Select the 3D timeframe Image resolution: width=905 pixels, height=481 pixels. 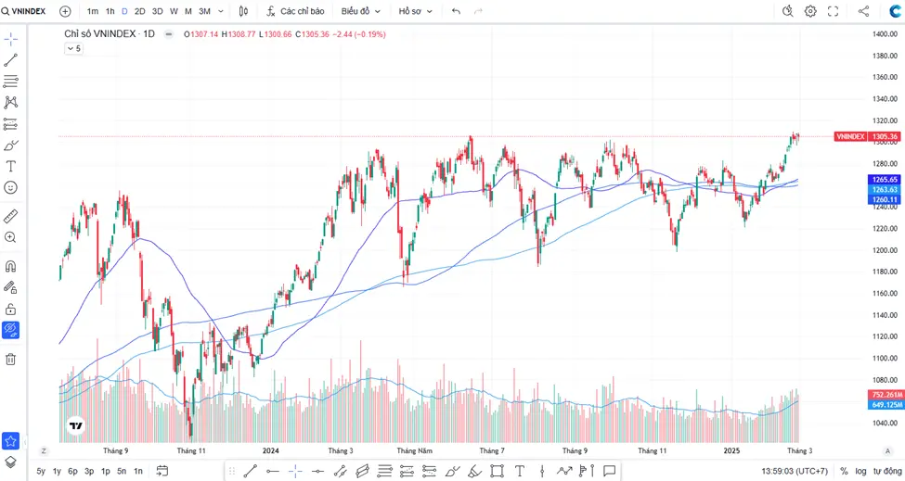[x=157, y=11]
